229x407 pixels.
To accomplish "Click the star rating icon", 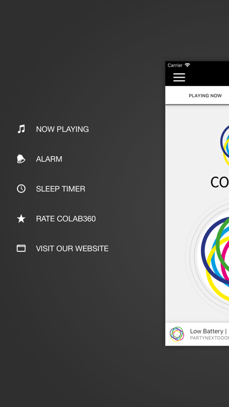I will click(21, 219).
